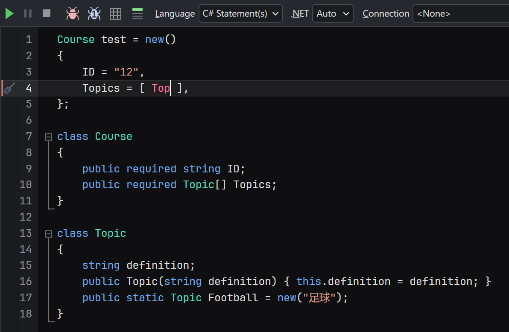The width and height of the screenshot is (509, 332).
Task: Click 'class Topic' declaration name
Action: pos(110,233)
